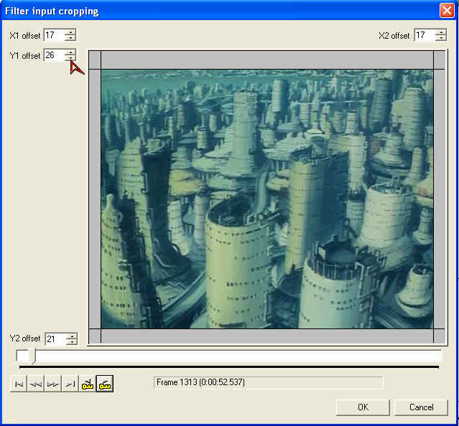The image size is (459, 426).
Task: Go to previous keyframe (yellow key icon)
Action: tap(88, 384)
